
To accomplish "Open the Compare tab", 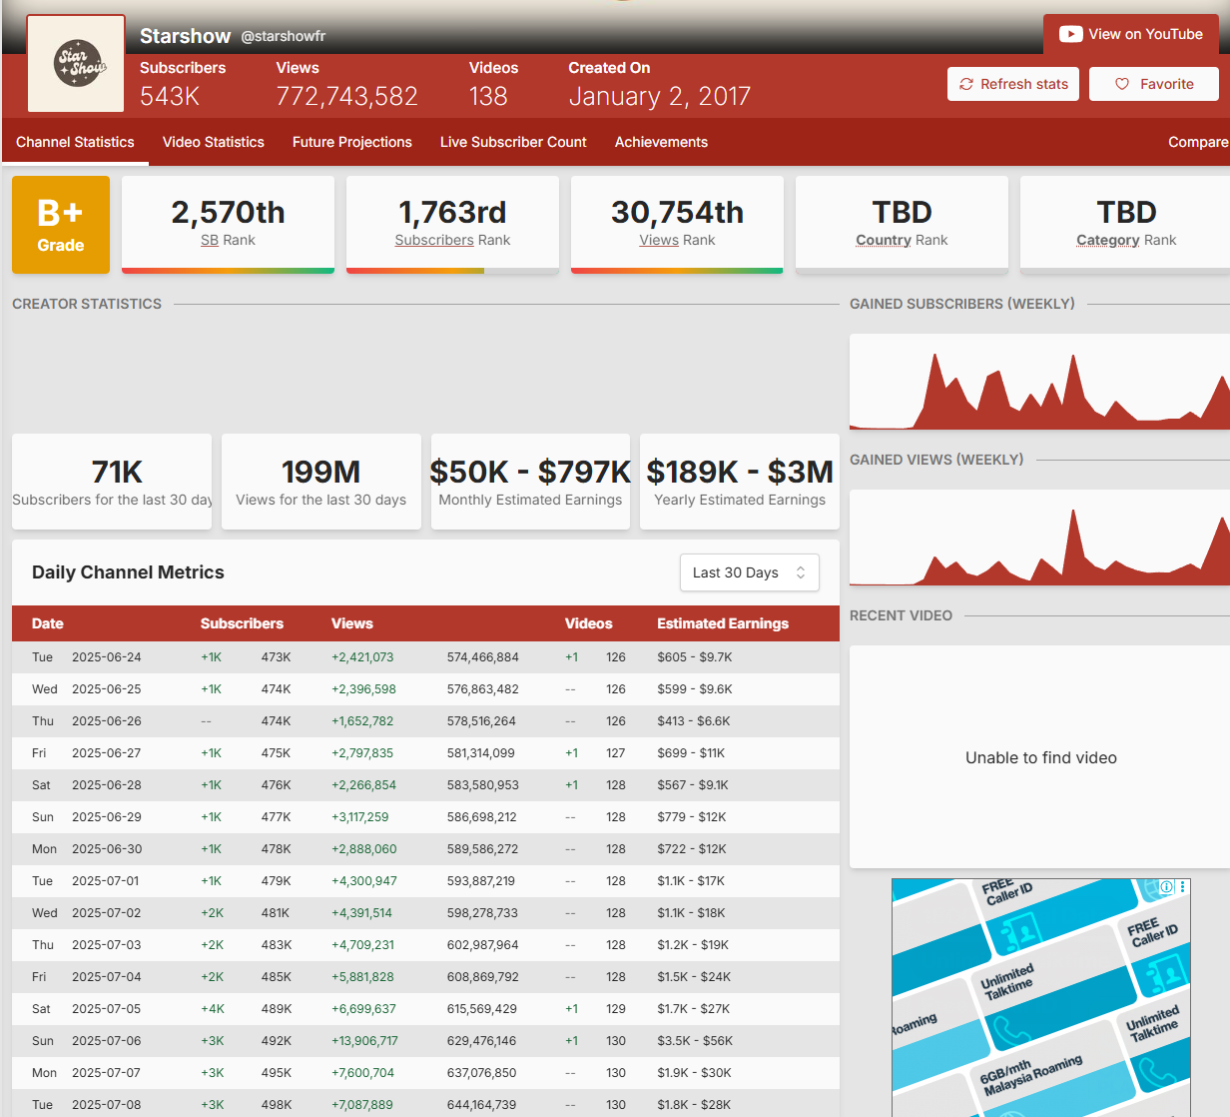I will [x=1198, y=142].
